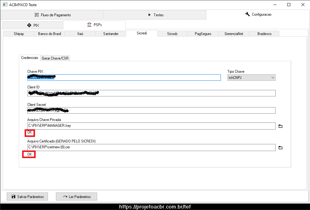The height and width of the screenshot is (210, 310).
Task: Minimize the ACBrPIXCD Teste window
Action: tap(275, 5)
